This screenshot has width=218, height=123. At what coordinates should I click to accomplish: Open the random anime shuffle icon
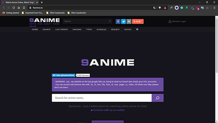pyautogui.click(x=137, y=29)
